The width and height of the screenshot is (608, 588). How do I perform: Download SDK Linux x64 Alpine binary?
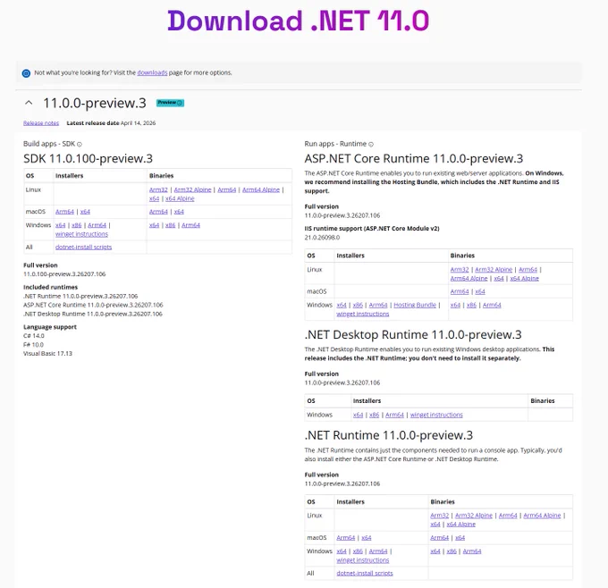pyautogui.click(x=180, y=198)
